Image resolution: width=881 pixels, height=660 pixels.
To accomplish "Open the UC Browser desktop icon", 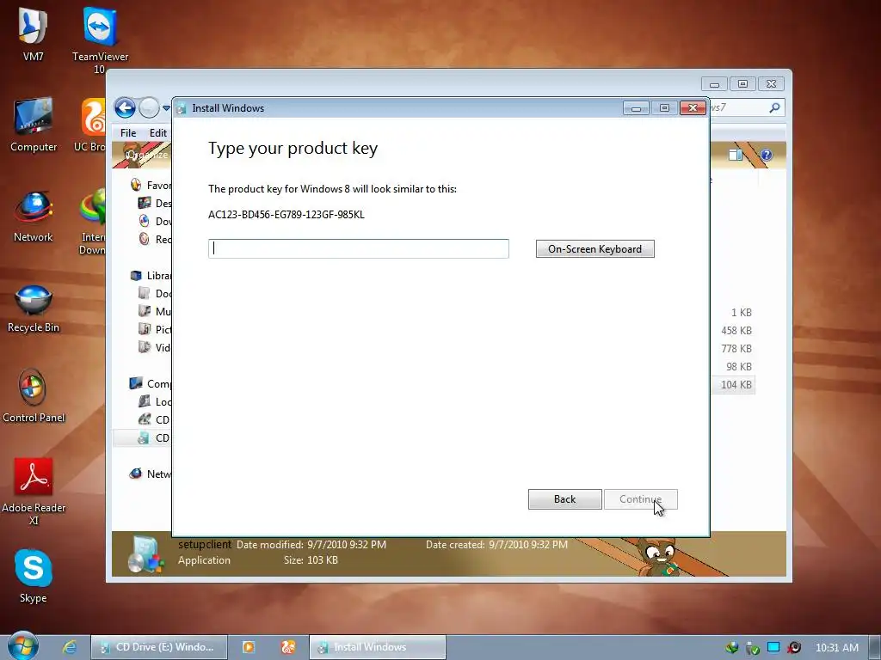I will [89, 125].
